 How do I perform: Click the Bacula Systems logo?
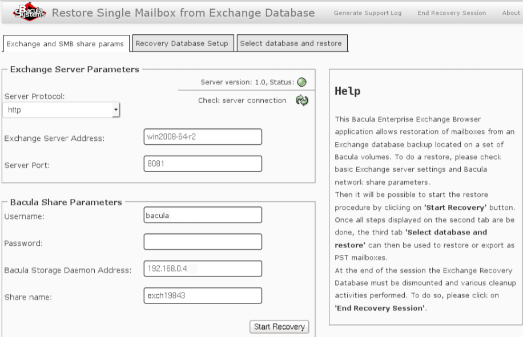(29, 12)
